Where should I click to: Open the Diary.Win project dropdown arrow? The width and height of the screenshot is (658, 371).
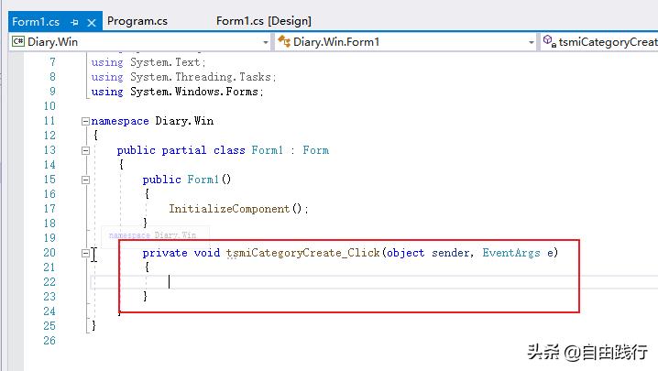pyautogui.click(x=266, y=42)
